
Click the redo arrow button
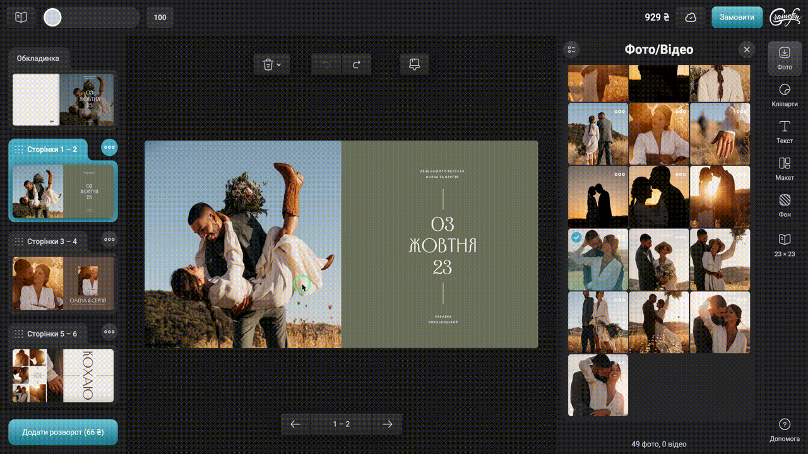pos(356,64)
